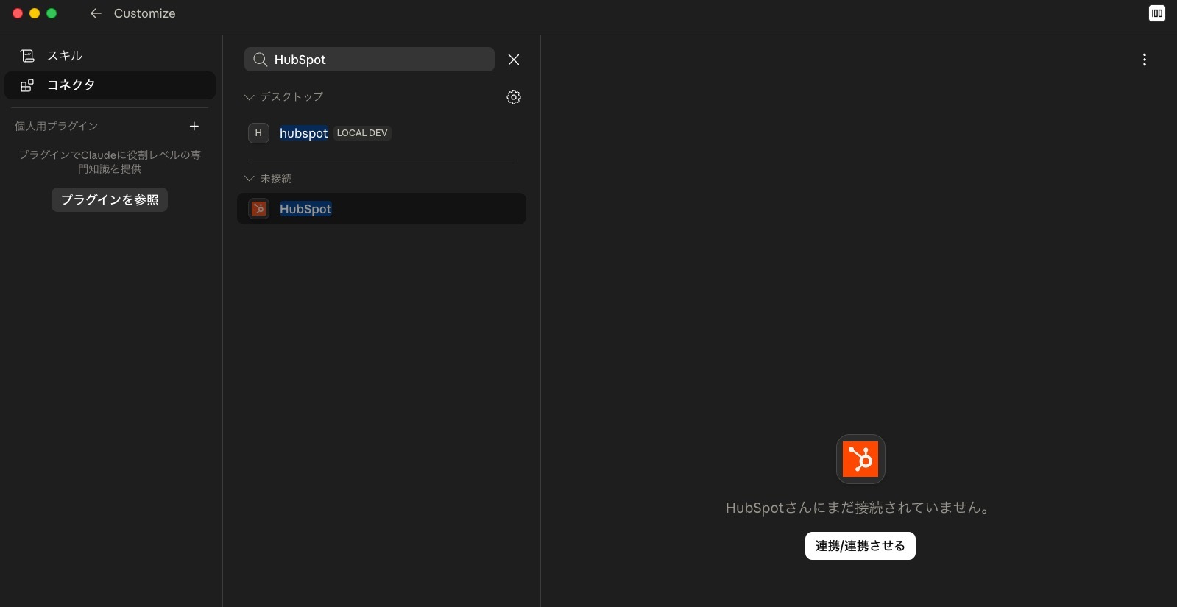Click the プラグインでClaude description text
1177x607 pixels.
click(110, 162)
